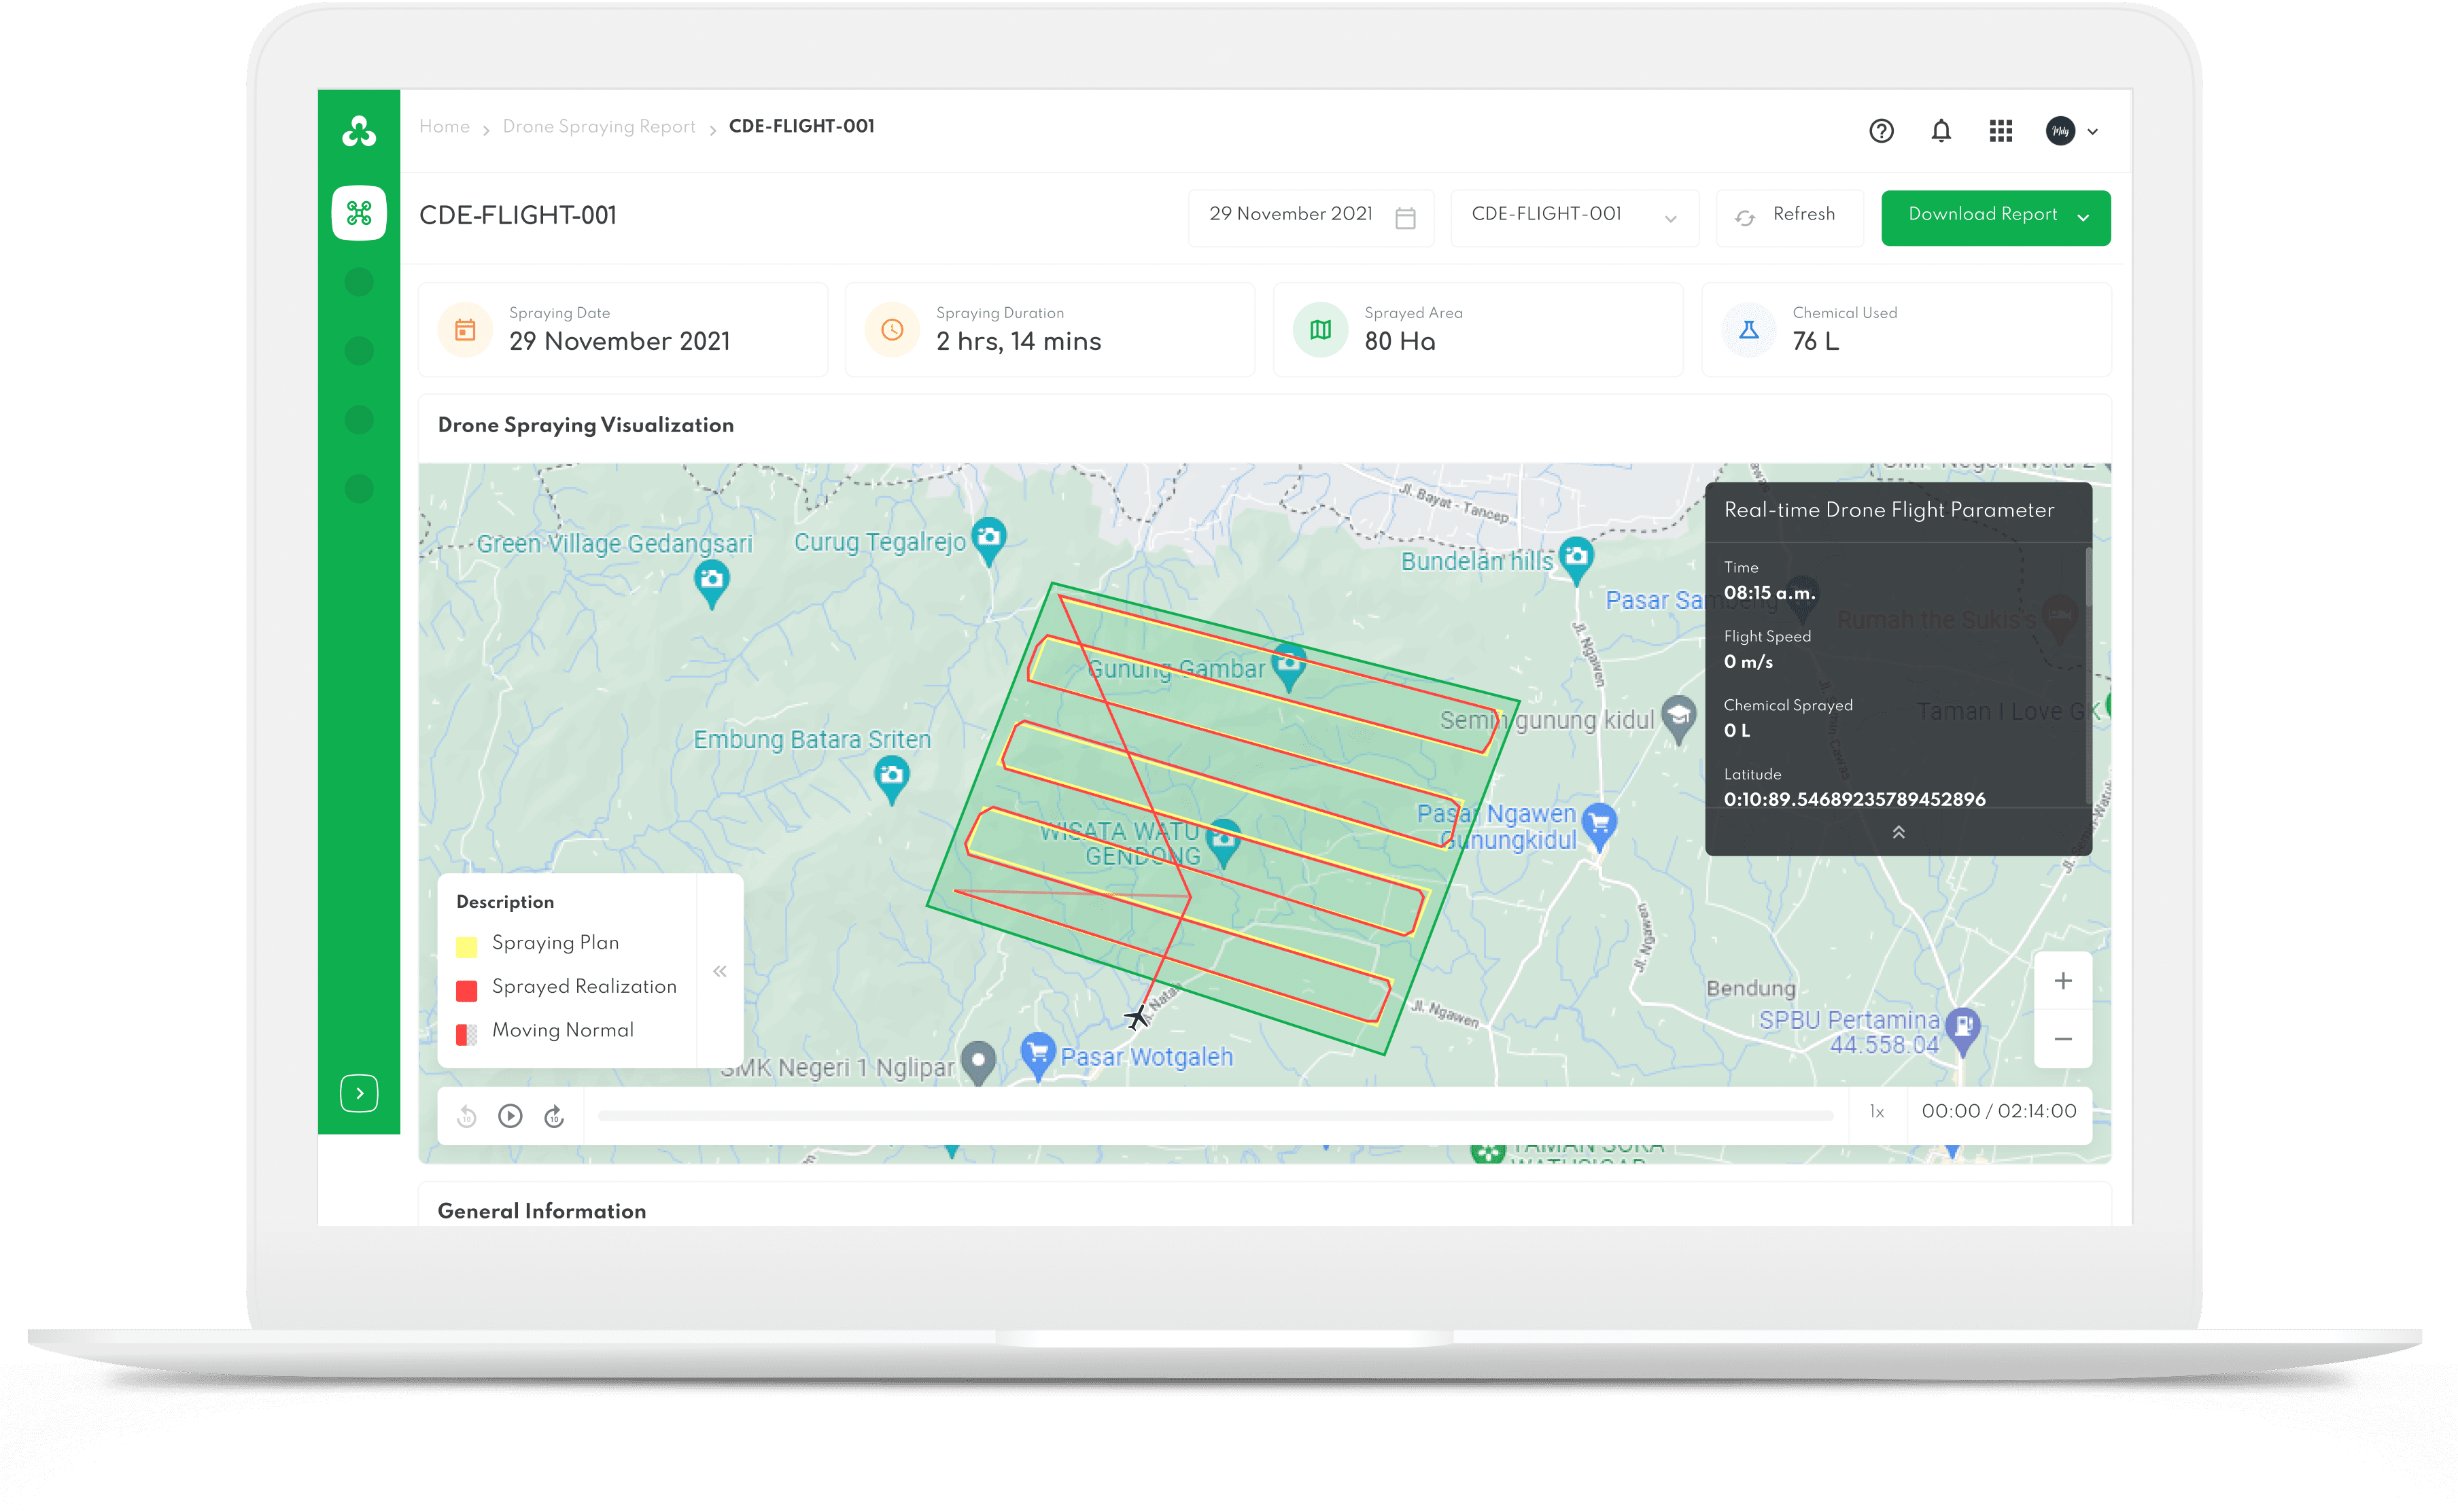Click the 76 L value
The image size is (2458, 1512).
1815,342
